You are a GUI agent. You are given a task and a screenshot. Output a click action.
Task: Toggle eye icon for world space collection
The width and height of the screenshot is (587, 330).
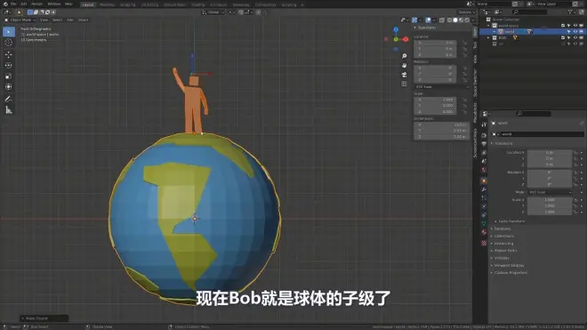[x=575, y=26]
